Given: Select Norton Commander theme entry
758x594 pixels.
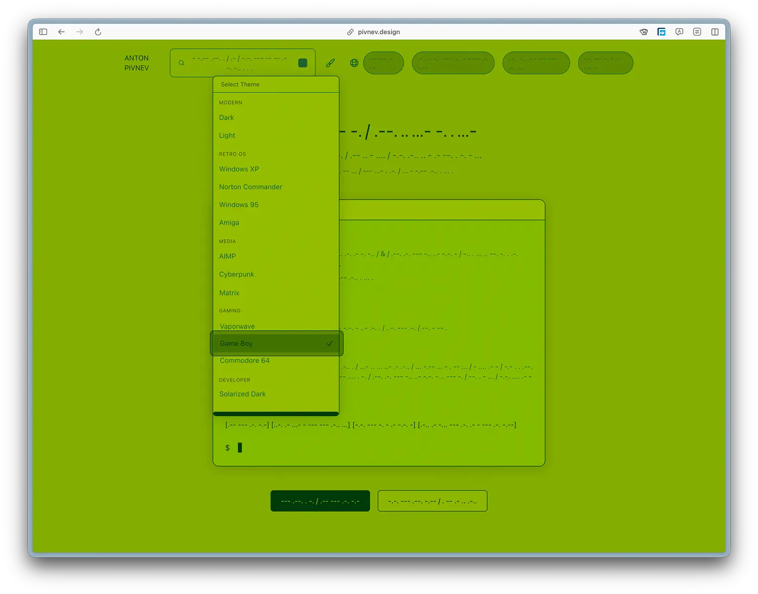Looking at the screenshot, I should 251,187.
